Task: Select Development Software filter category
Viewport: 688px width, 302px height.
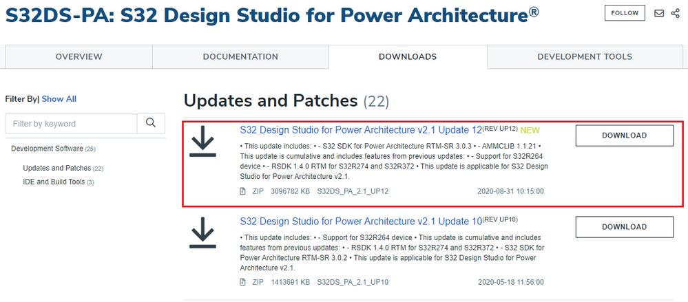Action: [53, 149]
